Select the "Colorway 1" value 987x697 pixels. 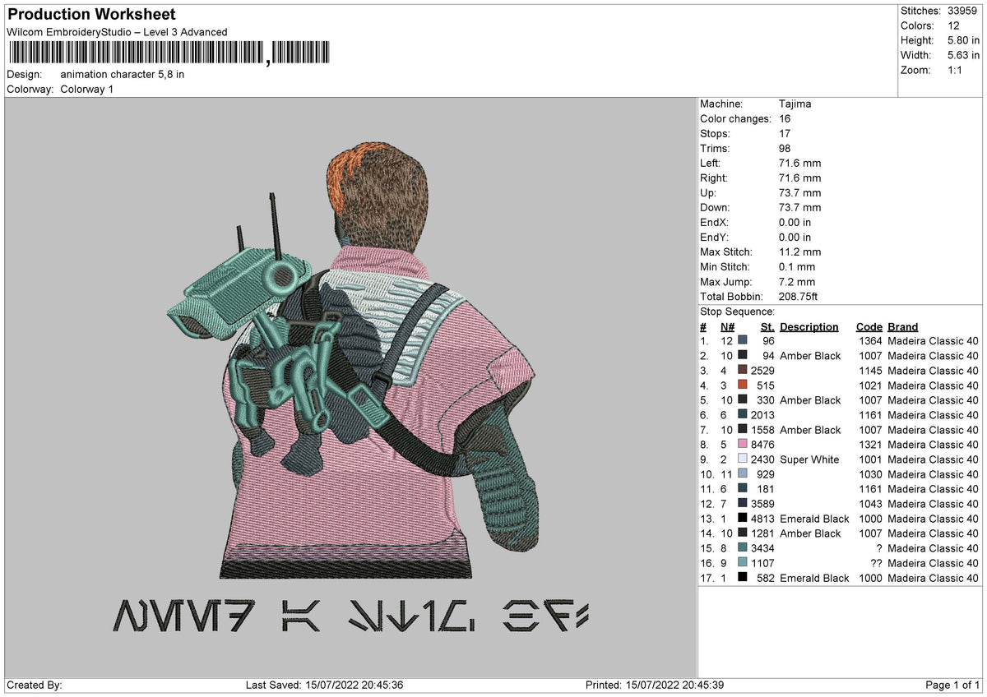tap(87, 89)
